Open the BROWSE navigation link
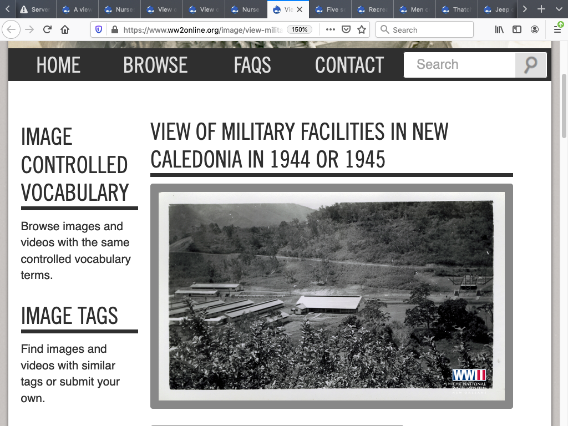Screen dimensions: 568x426 tap(155, 65)
